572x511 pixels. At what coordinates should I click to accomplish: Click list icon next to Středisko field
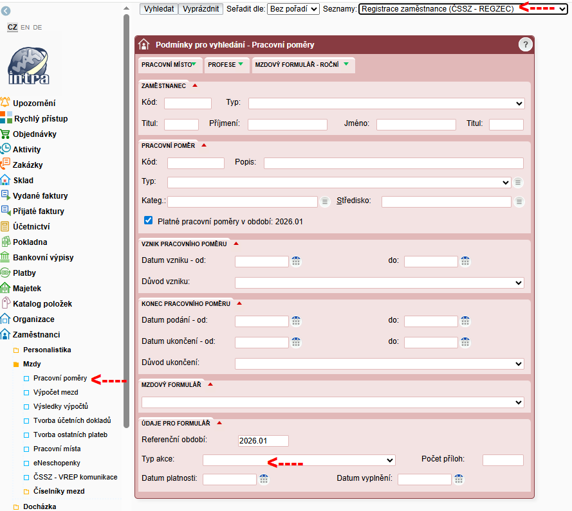[x=519, y=202]
